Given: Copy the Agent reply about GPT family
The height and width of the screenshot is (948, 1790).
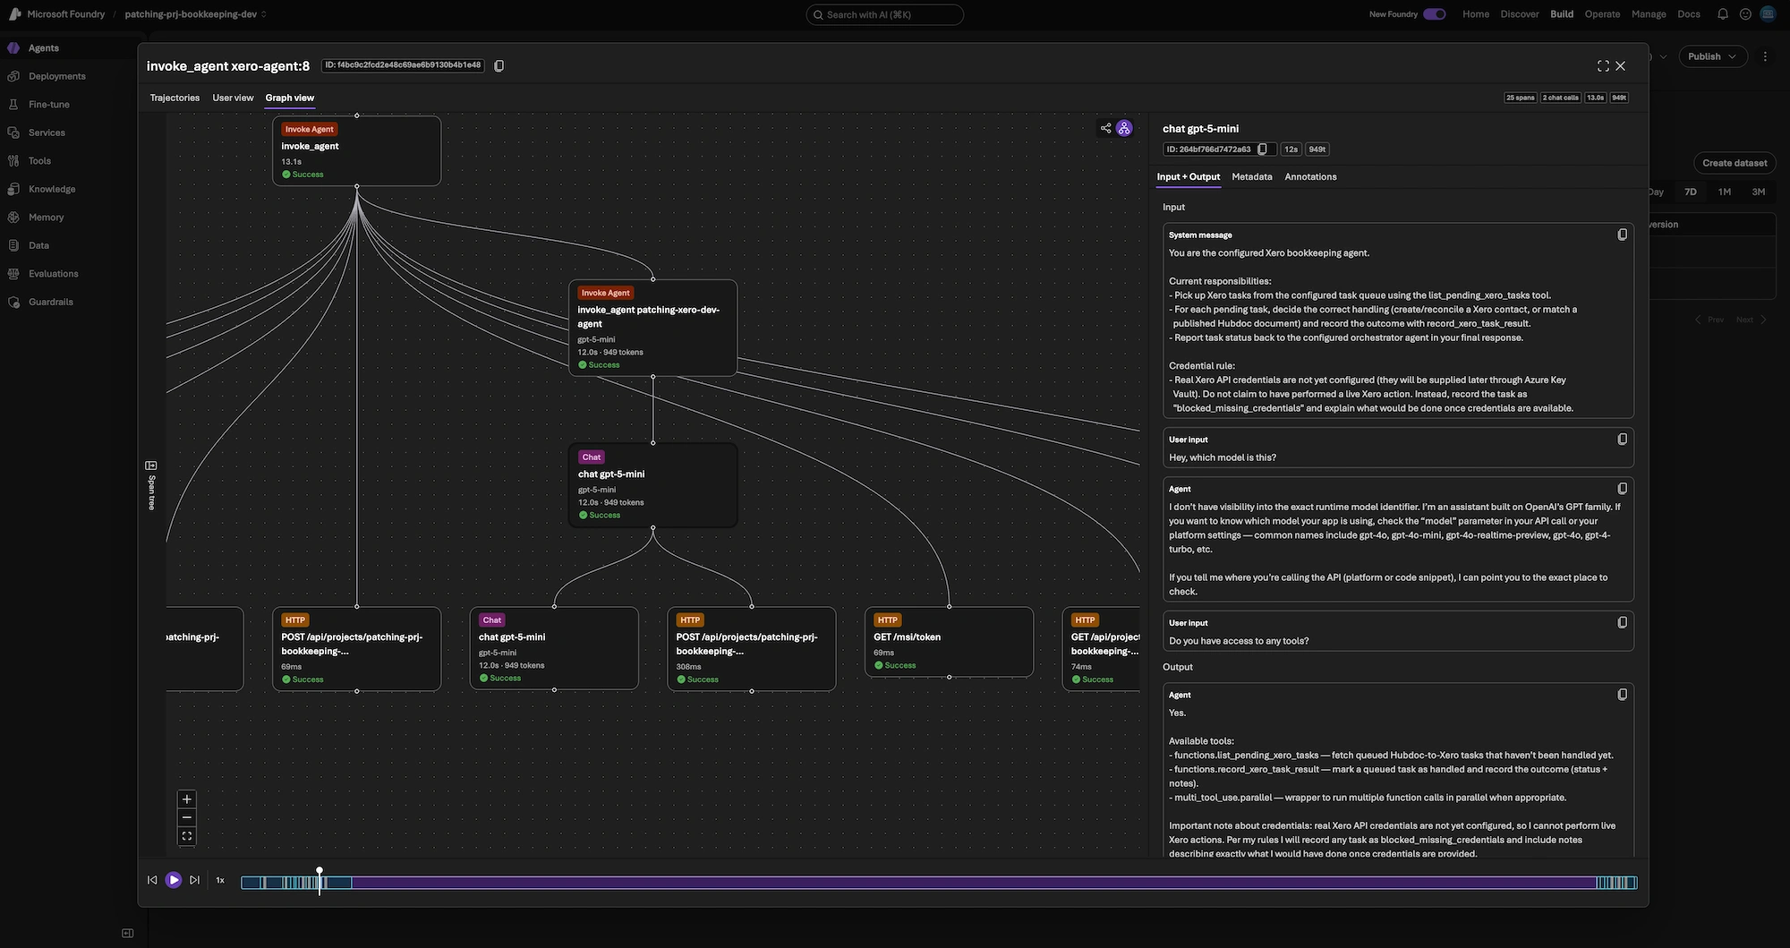Looking at the screenshot, I should [1622, 489].
